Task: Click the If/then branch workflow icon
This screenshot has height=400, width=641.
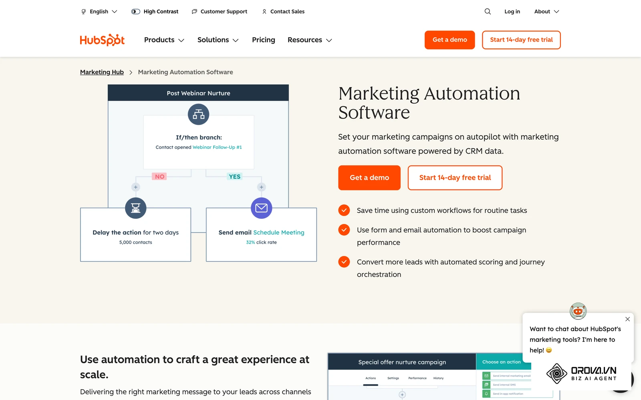Action: pyautogui.click(x=199, y=114)
